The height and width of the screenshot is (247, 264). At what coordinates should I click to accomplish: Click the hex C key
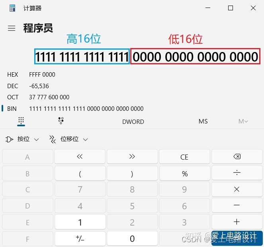pos(27,189)
